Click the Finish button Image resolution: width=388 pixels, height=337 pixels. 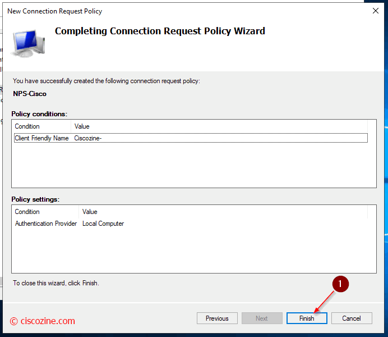click(307, 318)
